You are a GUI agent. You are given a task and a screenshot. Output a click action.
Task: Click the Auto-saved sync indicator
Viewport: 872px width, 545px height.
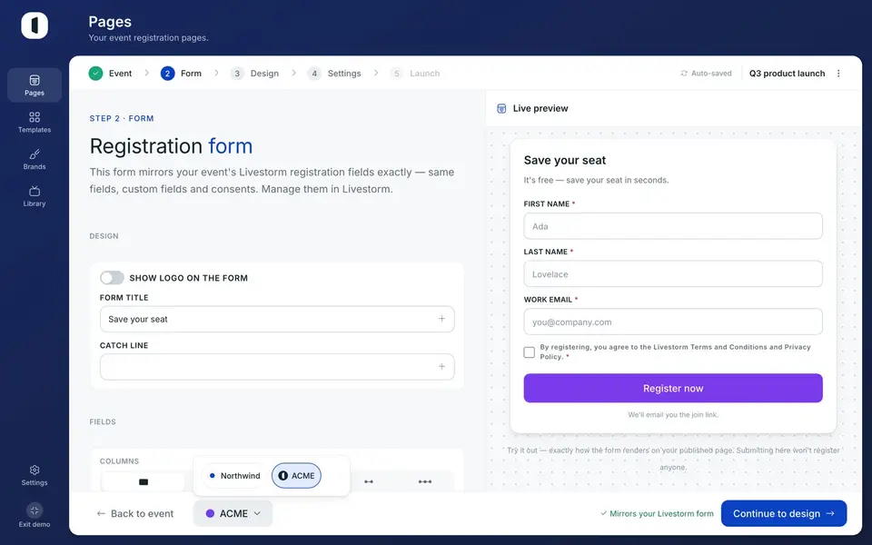tap(707, 74)
